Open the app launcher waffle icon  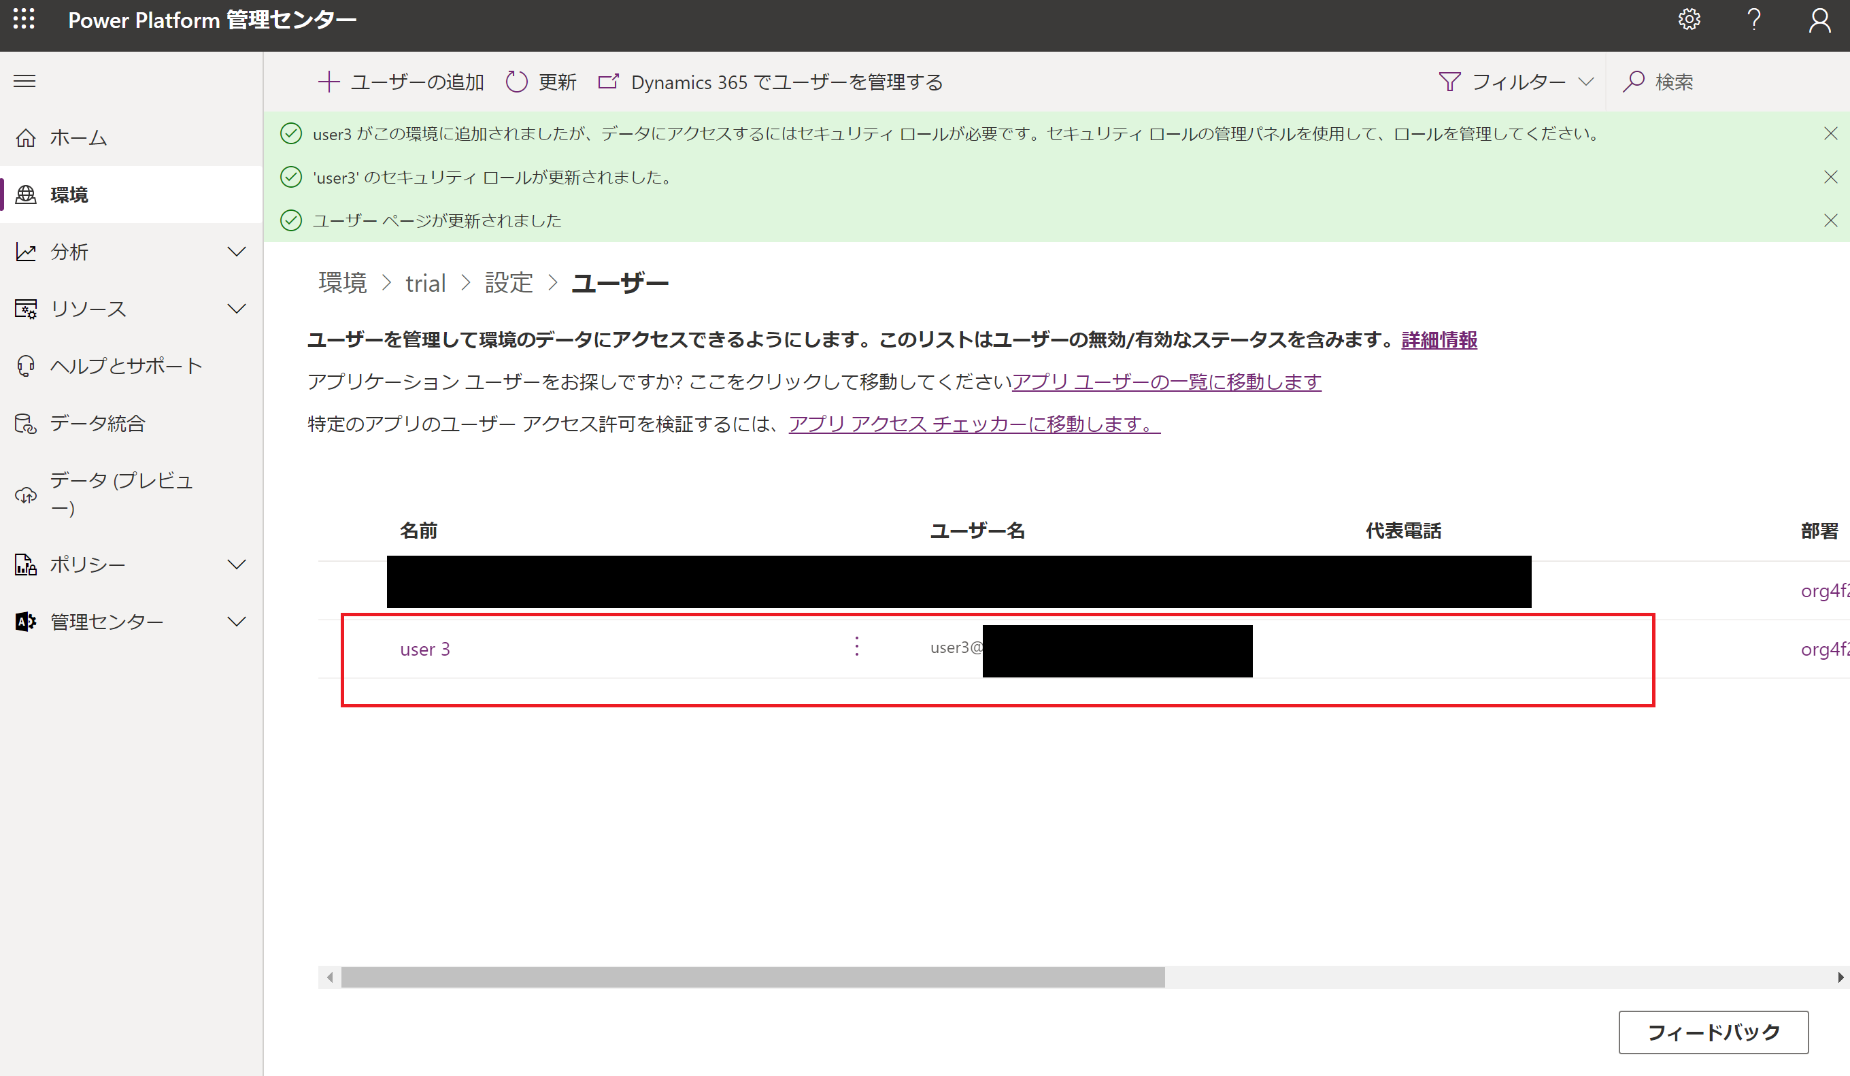click(24, 19)
